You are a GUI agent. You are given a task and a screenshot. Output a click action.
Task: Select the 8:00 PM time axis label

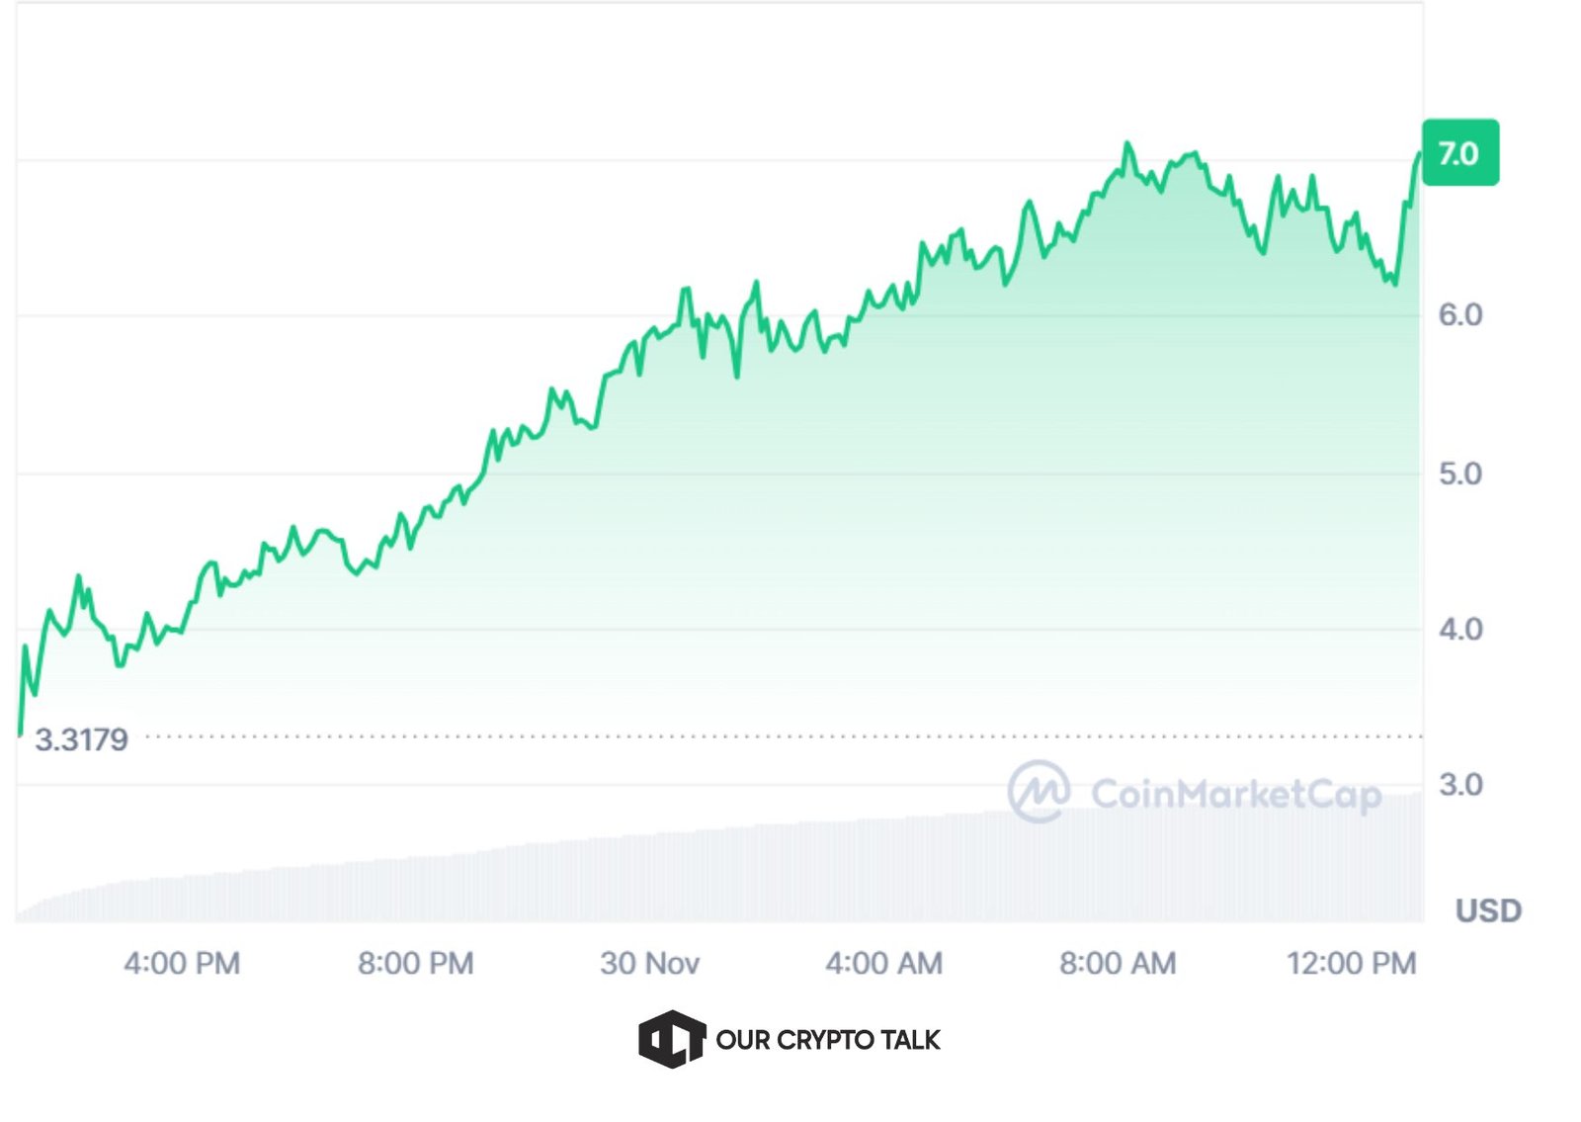[x=416, y=963]
